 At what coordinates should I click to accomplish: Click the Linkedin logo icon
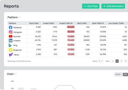pyautogui.click(x=11, y=40)
